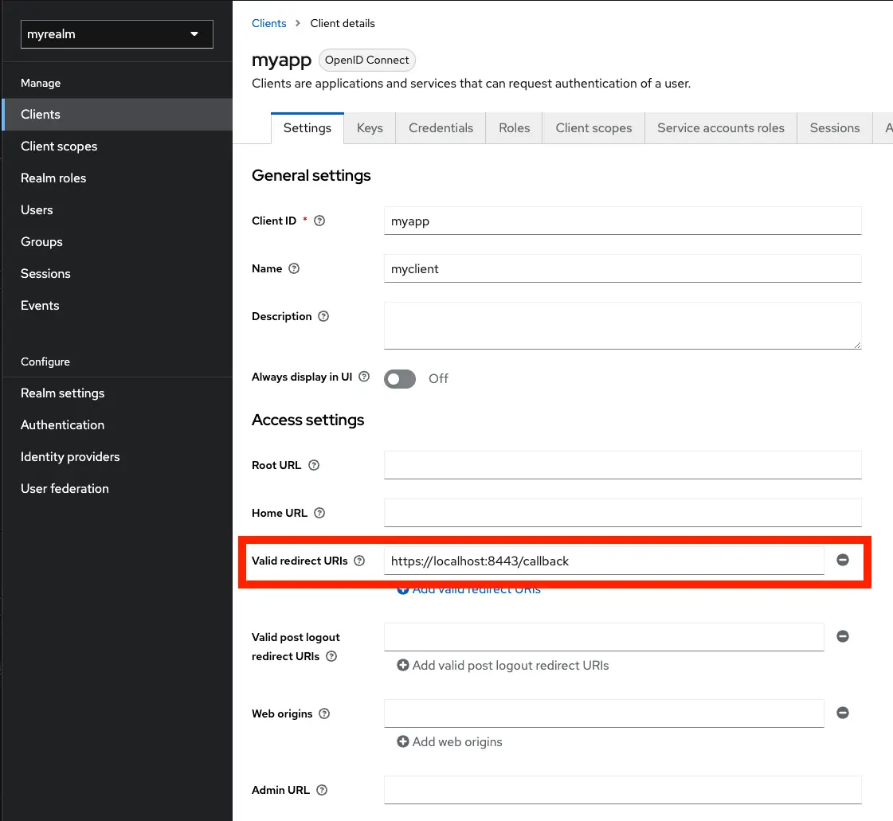Open help tooltip for Always display in UI
Image resolution: width=893 pixels, height=821 pixels.
365,377
